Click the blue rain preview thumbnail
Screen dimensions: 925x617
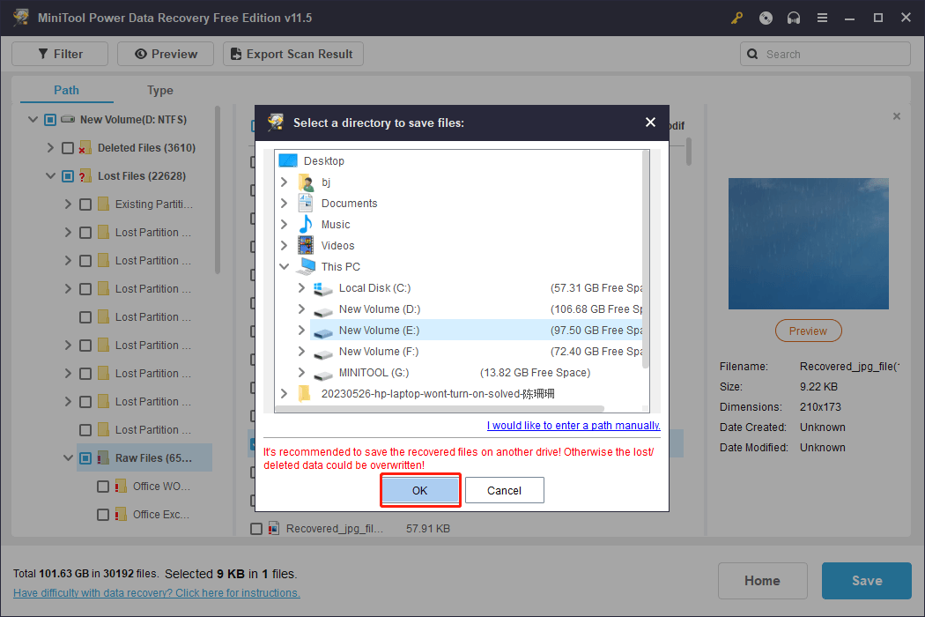tap(808, 243)
